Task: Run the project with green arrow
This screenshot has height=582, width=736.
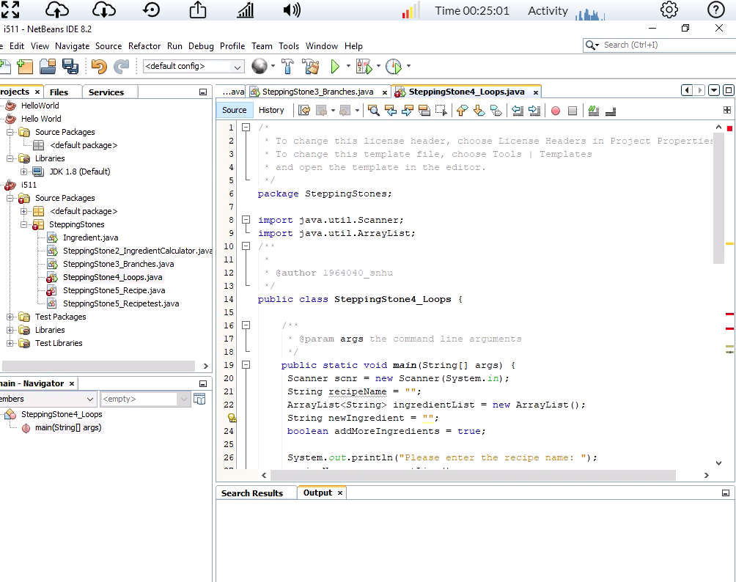Action: coord(335,67)
